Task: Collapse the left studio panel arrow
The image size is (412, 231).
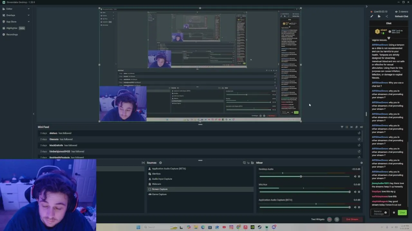Action: (33, 114)
